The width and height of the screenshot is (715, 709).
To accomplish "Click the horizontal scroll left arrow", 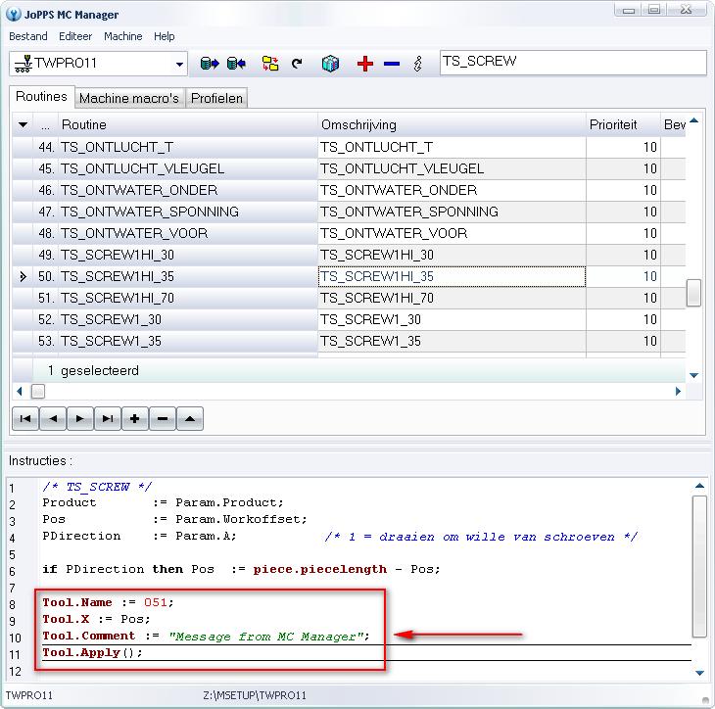I will (20, 391).
